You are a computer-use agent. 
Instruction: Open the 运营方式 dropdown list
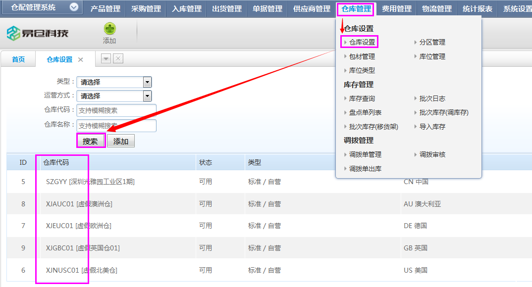point(147,96)
